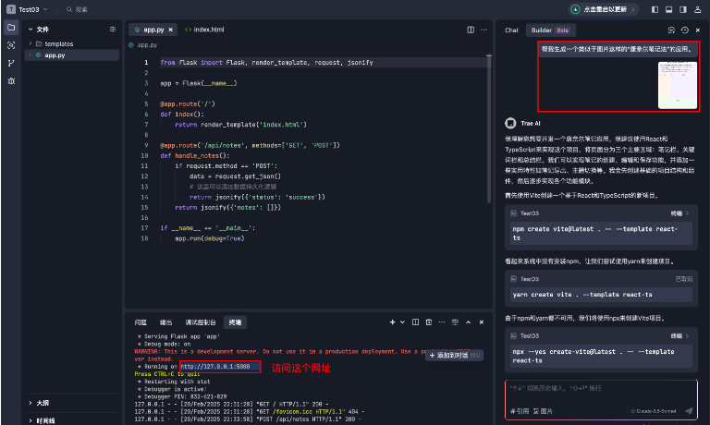Delete terminal using the trash icon
Viewport: 710px width, 425px height.
428,322
